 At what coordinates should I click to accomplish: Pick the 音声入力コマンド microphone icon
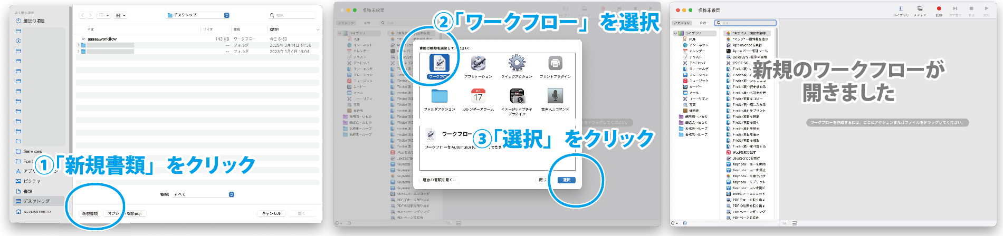555,96
